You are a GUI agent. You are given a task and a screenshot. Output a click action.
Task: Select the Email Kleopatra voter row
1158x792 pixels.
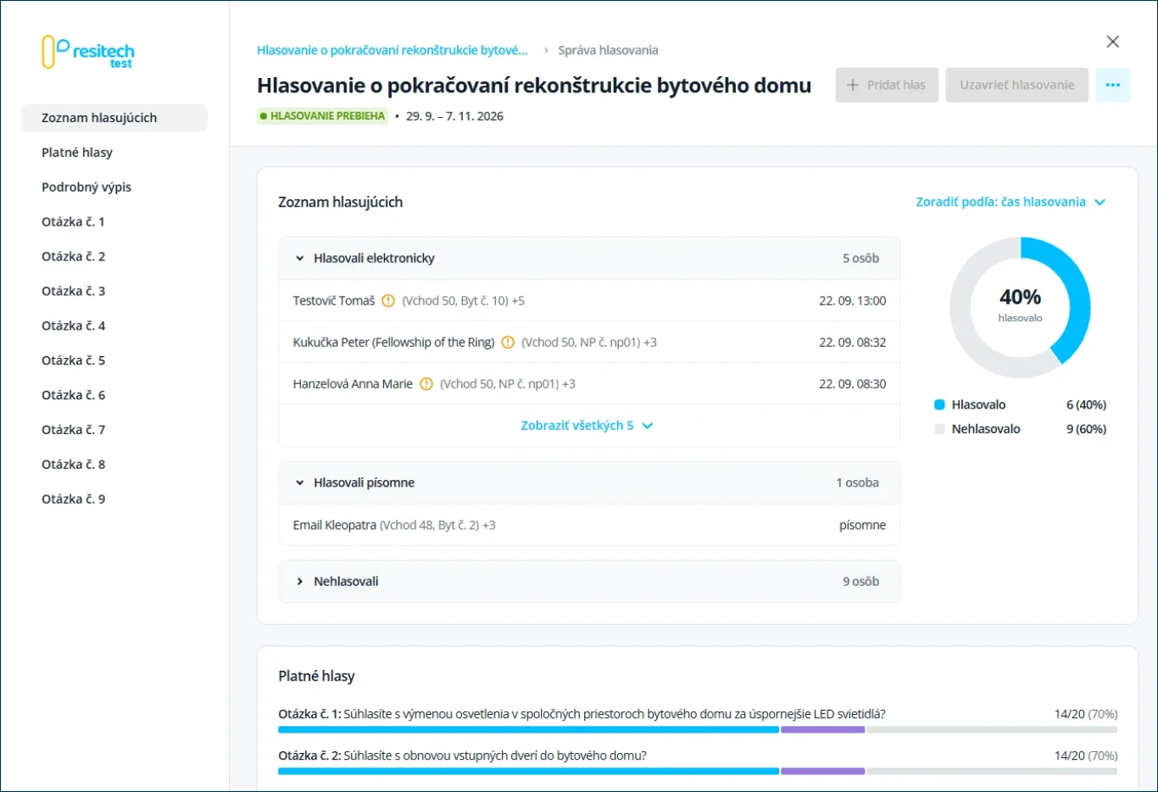589,526
